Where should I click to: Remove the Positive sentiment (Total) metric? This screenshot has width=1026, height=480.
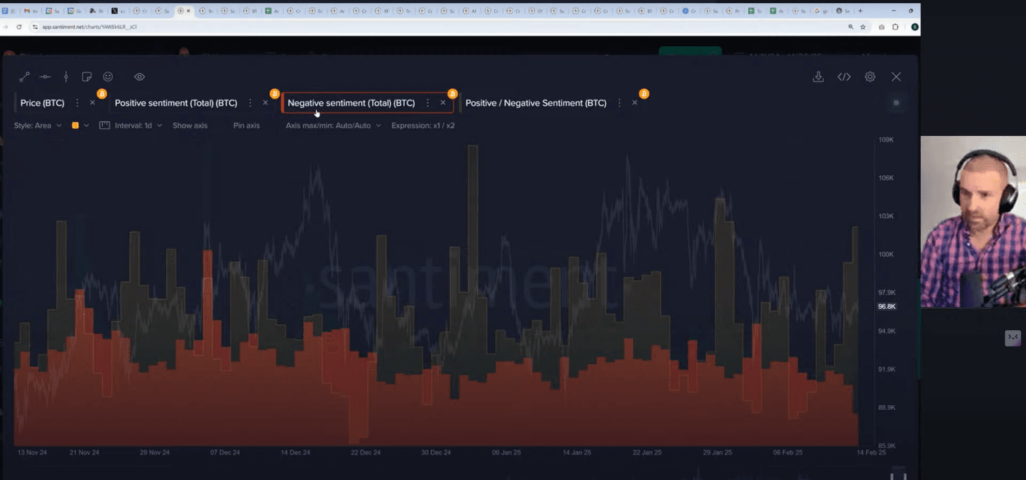265,103
